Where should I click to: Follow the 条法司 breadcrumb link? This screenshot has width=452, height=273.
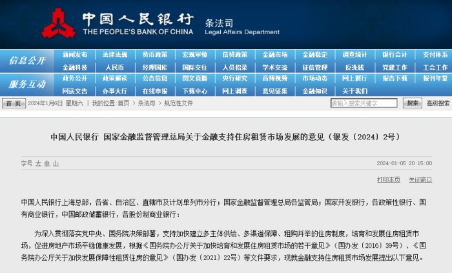pyautogui.click(x=147, y=103)
